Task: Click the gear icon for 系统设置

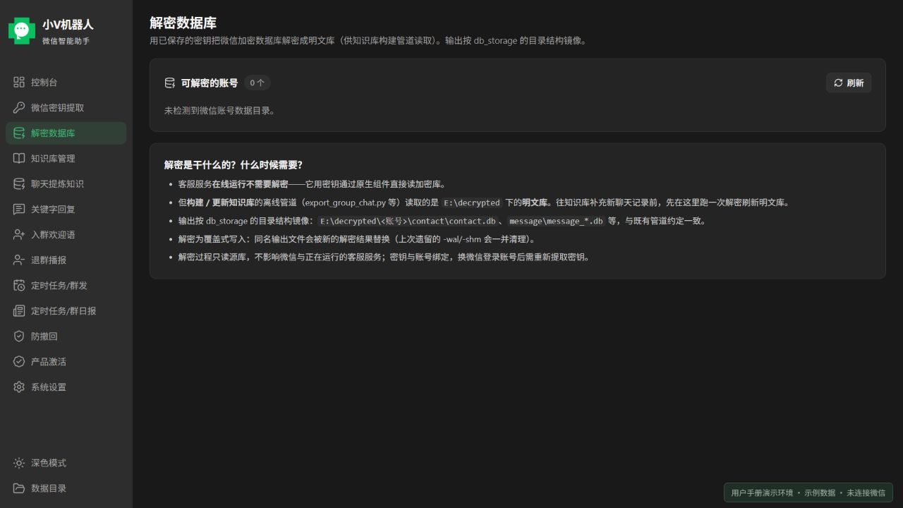Action: pos(19,387)
